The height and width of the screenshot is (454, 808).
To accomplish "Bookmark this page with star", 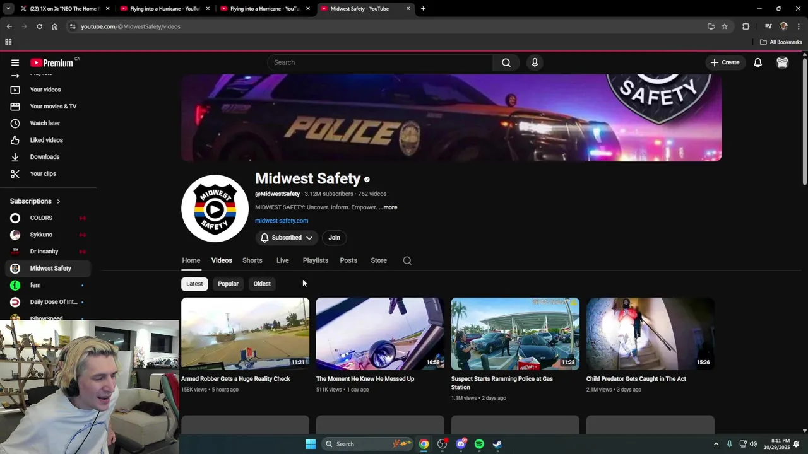I will (x=725, y=26).
